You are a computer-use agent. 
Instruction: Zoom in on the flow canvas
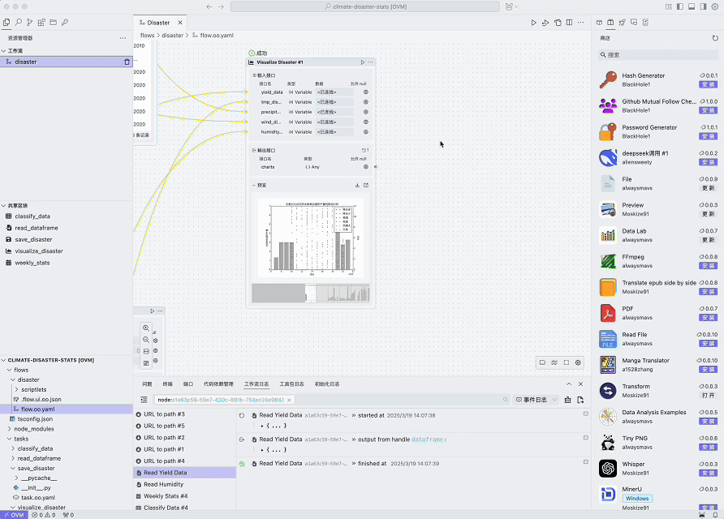pyautogui.click(x=146, y=328)
